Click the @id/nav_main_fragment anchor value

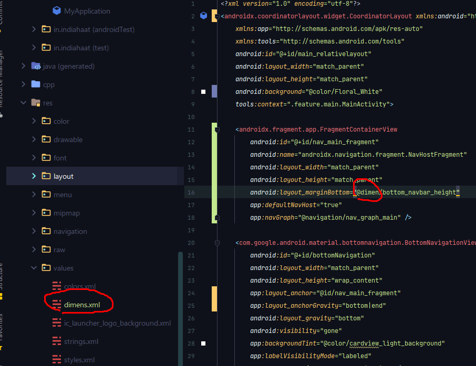358,293
